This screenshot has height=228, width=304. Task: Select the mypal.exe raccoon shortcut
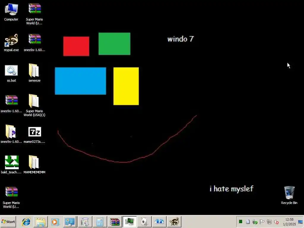tap(11, 43)
